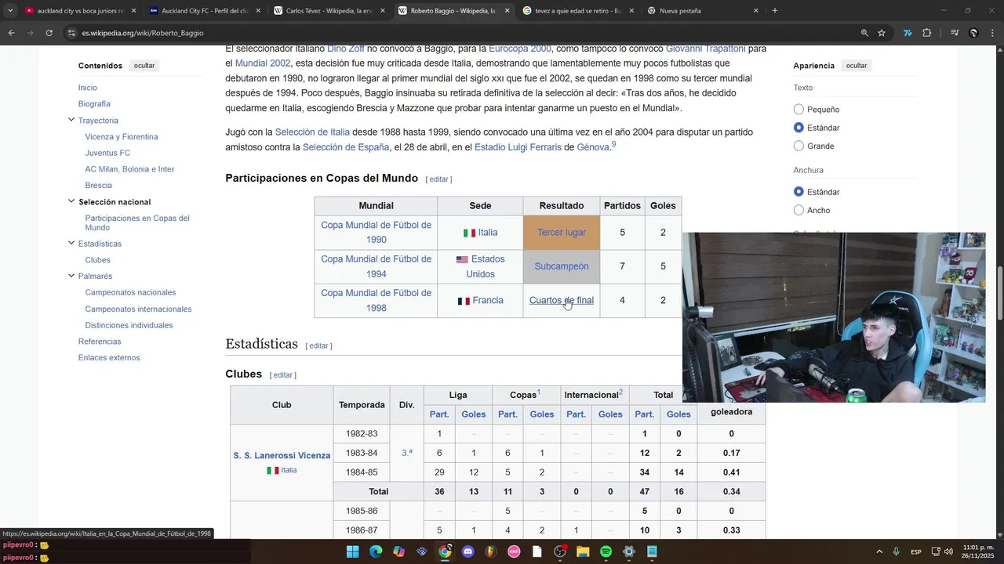Launch Microsoft Edge from taskbar
1004x564 pixels.
376,551
